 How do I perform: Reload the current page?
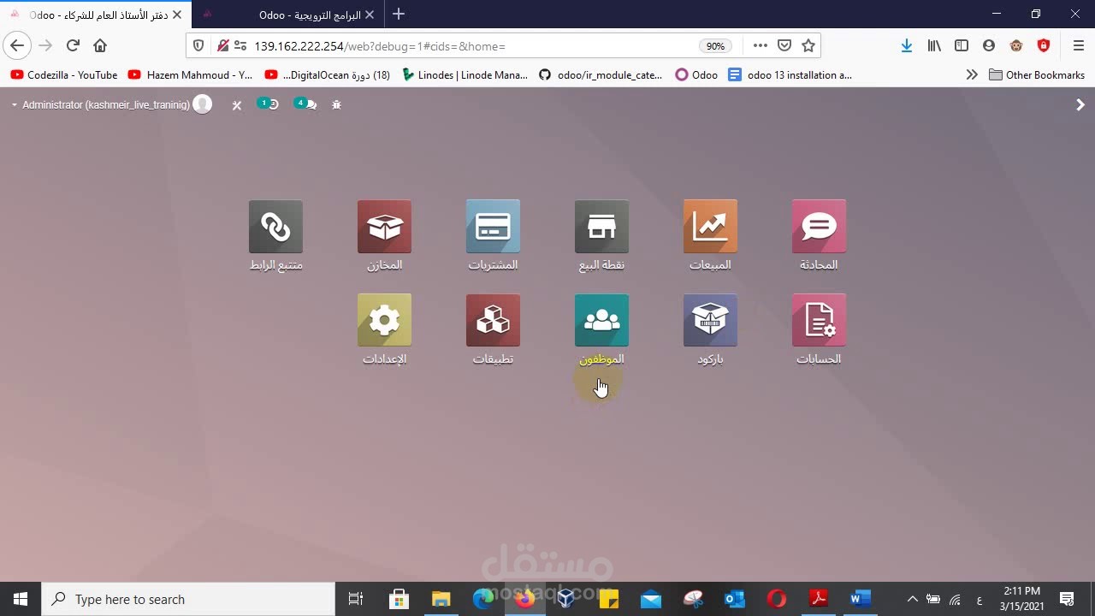[x=73, y=45]
